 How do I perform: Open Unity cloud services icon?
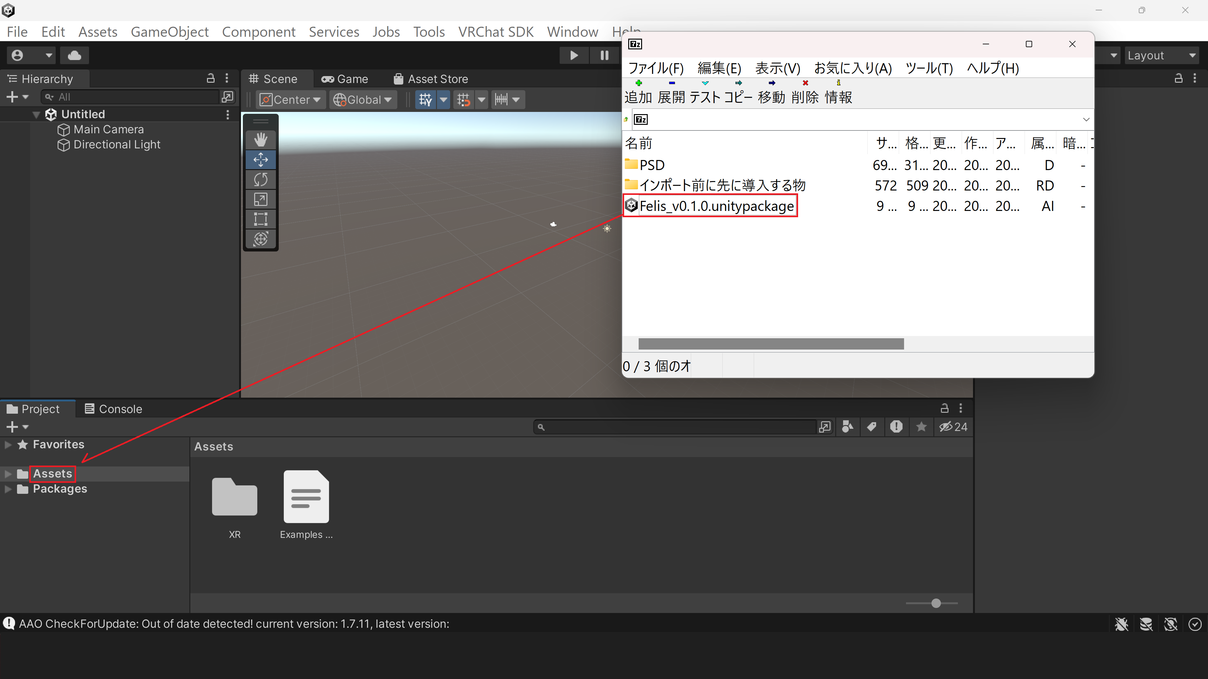pos(75,55)
